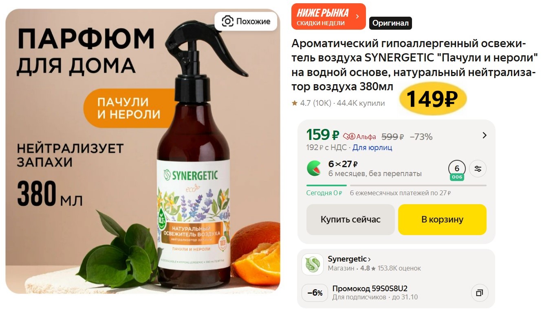Click the 149₽ yellow price highlight
The image size is (542, 314).
pos(432,99)
